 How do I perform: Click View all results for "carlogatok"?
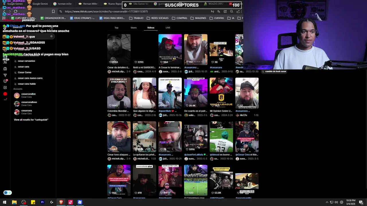pyautogui.click(x=31, y=120)
